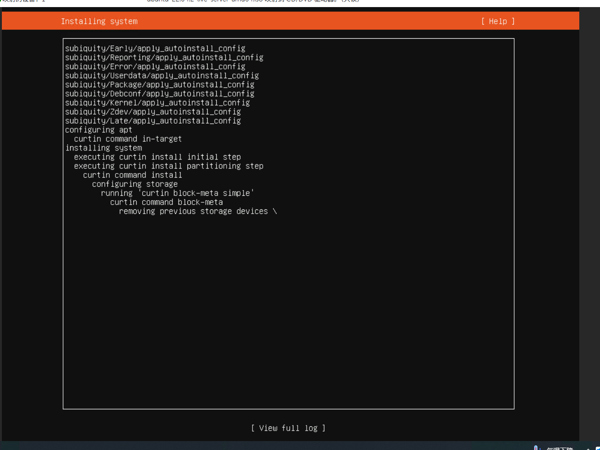Click 'executing curtin install partitioning step' line
Viewport: 600px width, 450px height.
[169, 166]
